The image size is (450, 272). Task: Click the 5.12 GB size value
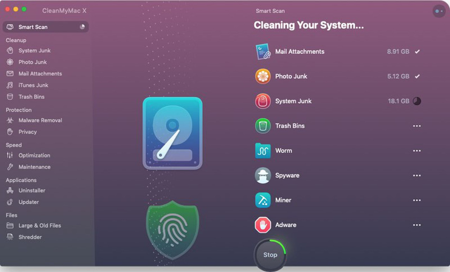(x=398, y=76)
